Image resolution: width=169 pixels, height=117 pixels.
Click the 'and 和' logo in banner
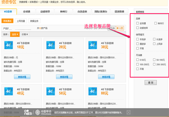[28, 112]
